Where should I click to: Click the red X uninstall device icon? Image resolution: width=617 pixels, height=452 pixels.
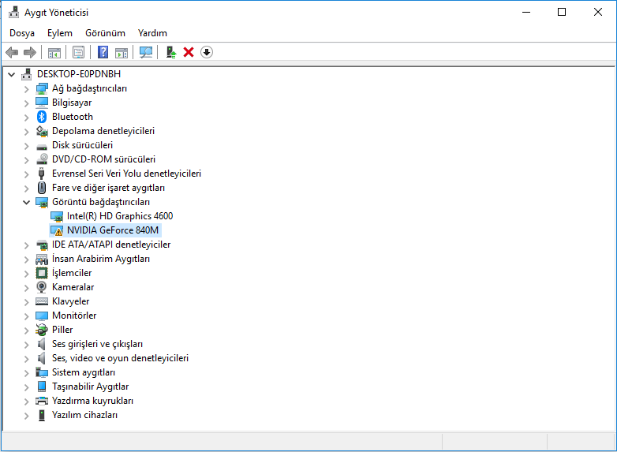(x=189, y=52)
